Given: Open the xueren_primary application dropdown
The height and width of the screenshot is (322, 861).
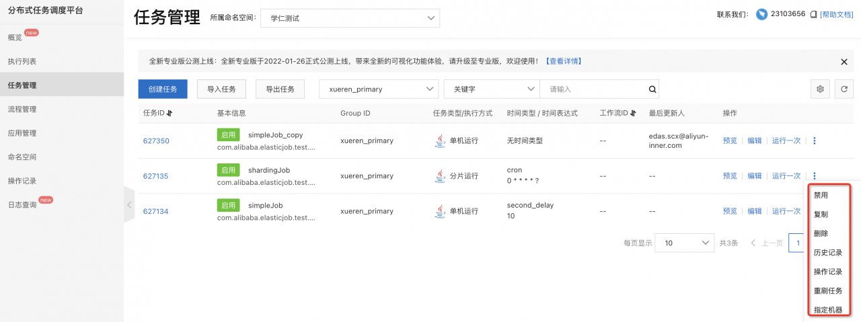Looking at the screenshot, I should tap(379, 89).
